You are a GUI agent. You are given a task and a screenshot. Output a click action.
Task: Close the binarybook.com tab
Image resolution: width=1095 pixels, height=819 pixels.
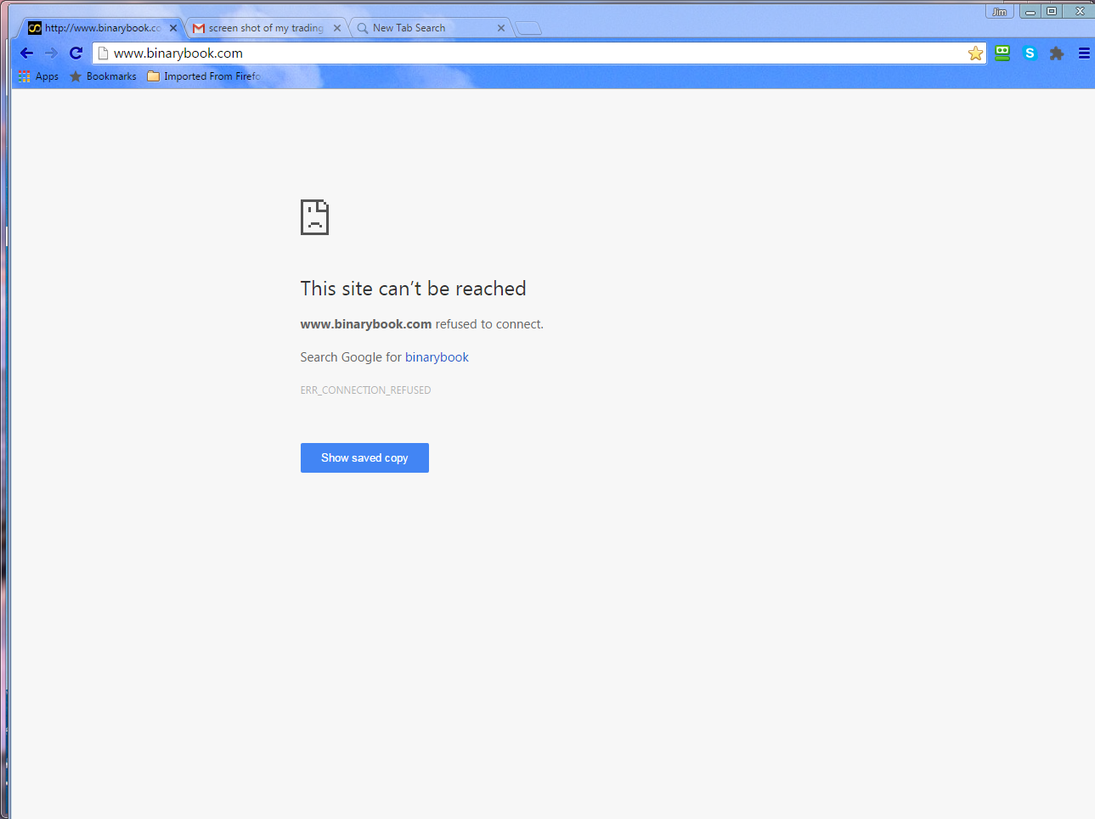pos(173,28)
